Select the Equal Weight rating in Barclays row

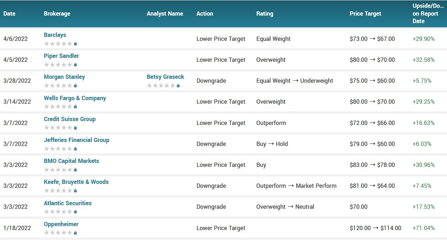tap(273, 39)
